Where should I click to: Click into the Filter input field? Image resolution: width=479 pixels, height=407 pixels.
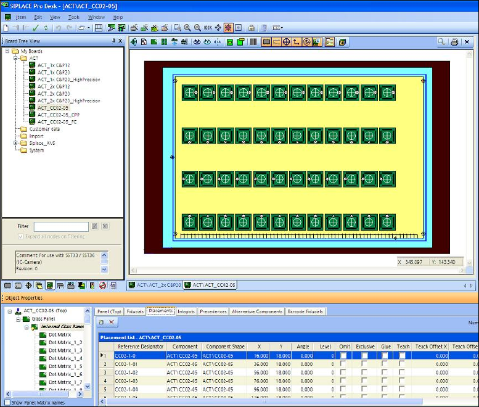click(x=61, y=227)
